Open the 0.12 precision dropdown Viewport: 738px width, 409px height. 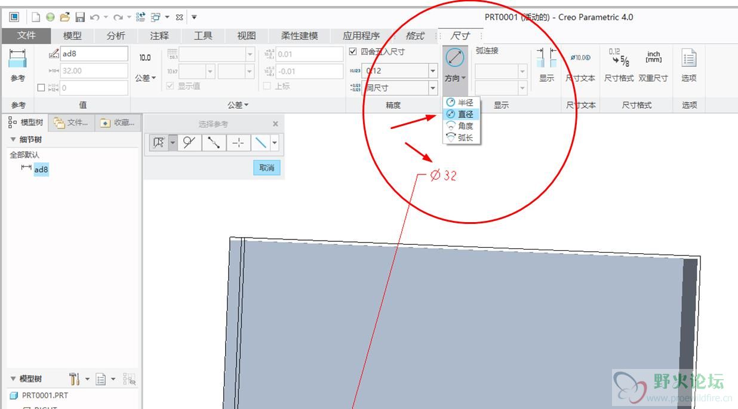(x=433, y=70)
